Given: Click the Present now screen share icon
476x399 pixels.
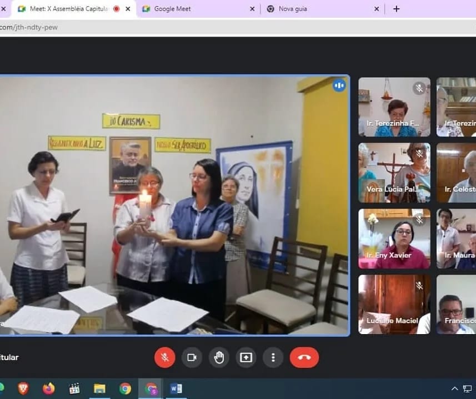Looking at the screenshot, I should [x=246, y=357].
